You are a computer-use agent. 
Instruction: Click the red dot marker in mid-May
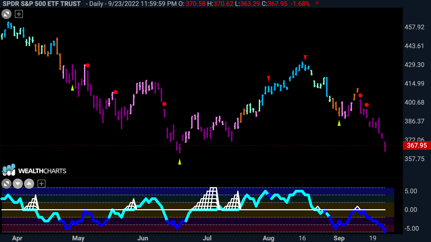point(115,92)
